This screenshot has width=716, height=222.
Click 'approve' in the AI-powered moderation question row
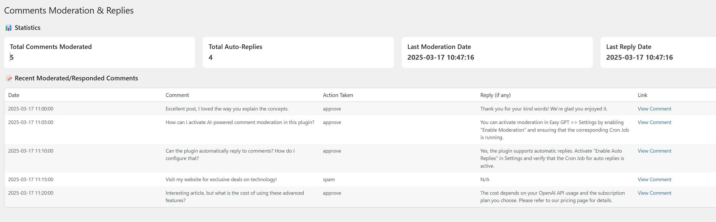(332, 123)
